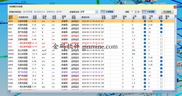Select red alarm row SCO2

pyautogui.click(x=91, y=47)
